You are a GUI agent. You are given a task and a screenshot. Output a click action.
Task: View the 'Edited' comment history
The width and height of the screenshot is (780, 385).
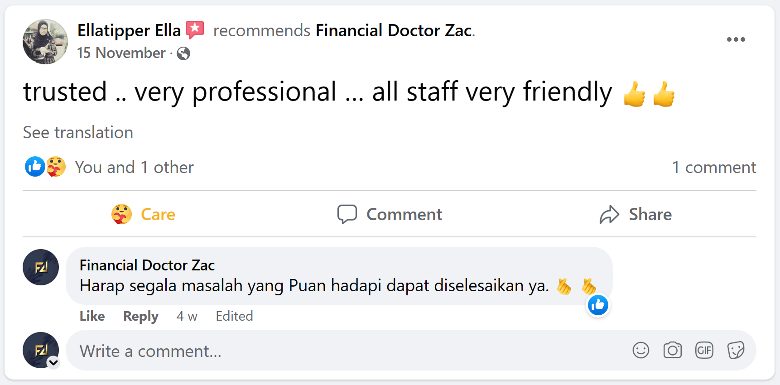coord(234,316)
